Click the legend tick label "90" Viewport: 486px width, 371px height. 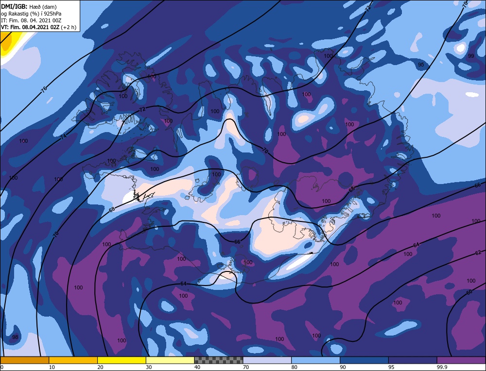(343, 367)
